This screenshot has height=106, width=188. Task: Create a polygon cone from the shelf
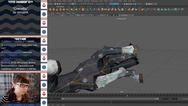(57, 9)
